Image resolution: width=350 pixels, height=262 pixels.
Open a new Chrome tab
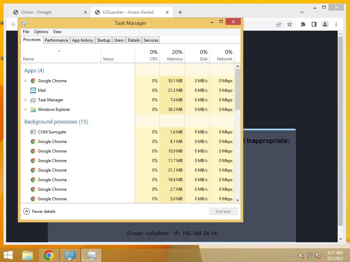coord(180,12)
